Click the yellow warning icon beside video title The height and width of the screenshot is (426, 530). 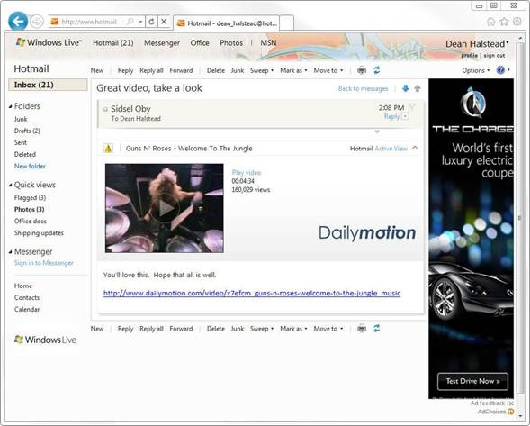coord(108,149)
